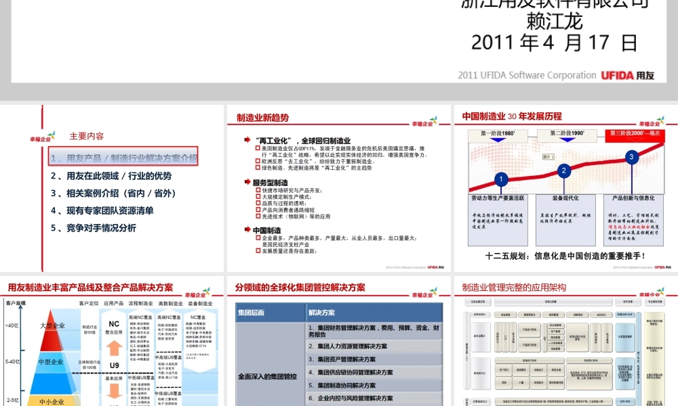Click row 4、集团供应链协同管理解决方案
The width and height of the screenshot is (678, 406).
click(x=374, y=372)
